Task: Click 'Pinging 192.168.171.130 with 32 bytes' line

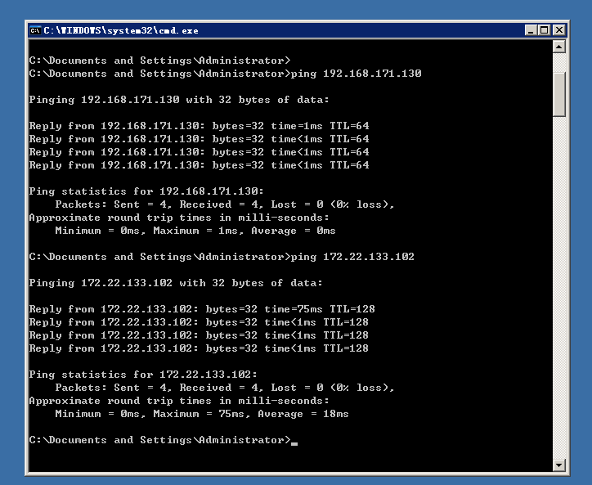Action: tap(179, 100)
